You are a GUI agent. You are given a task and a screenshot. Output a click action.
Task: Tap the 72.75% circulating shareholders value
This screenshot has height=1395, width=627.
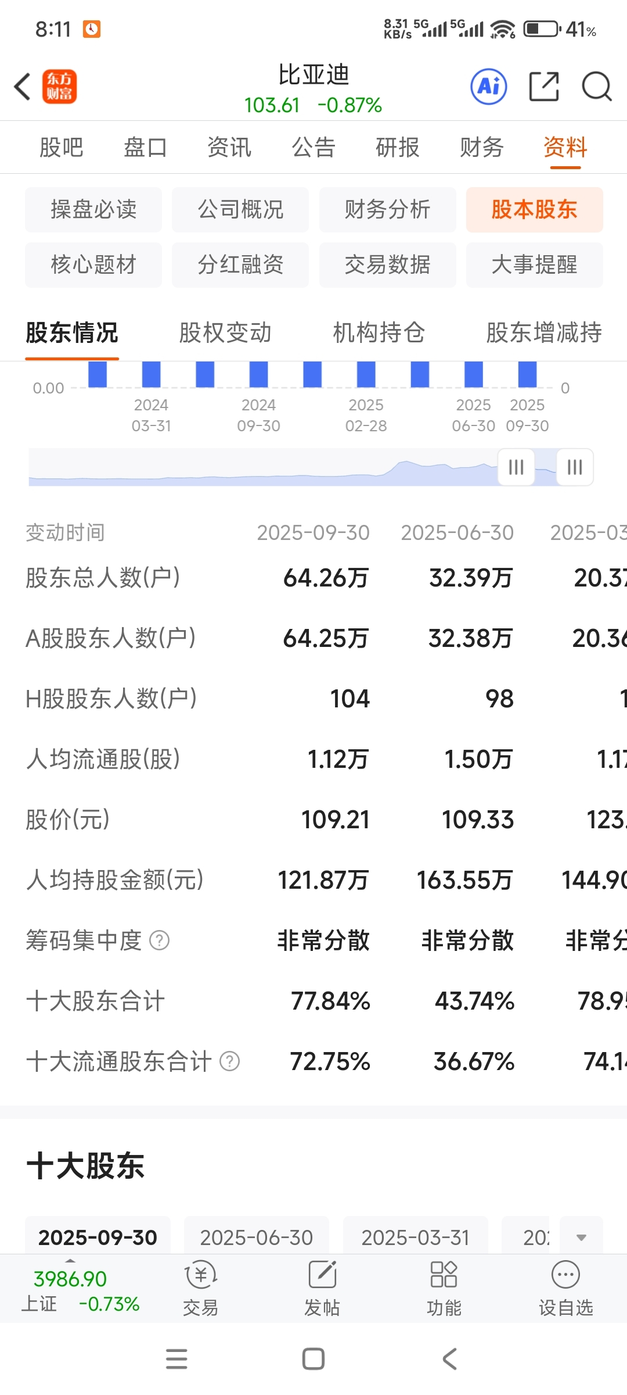click(330, 1061)
